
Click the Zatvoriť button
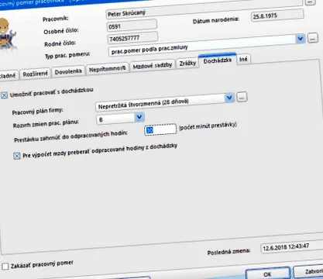tap(308, 271)
